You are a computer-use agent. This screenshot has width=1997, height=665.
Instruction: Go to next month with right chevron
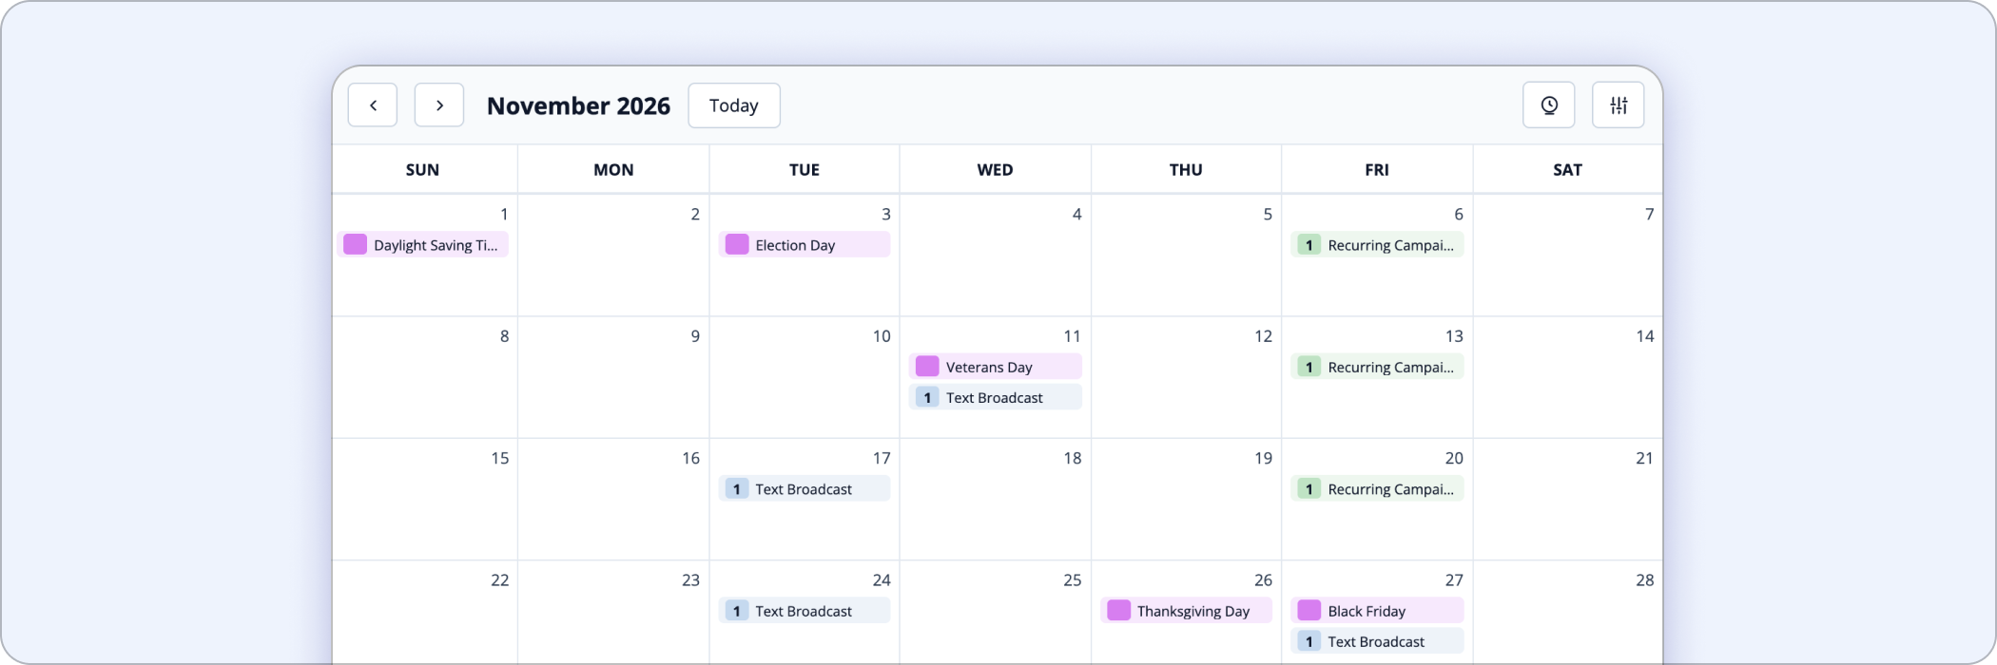coord(439,105)
